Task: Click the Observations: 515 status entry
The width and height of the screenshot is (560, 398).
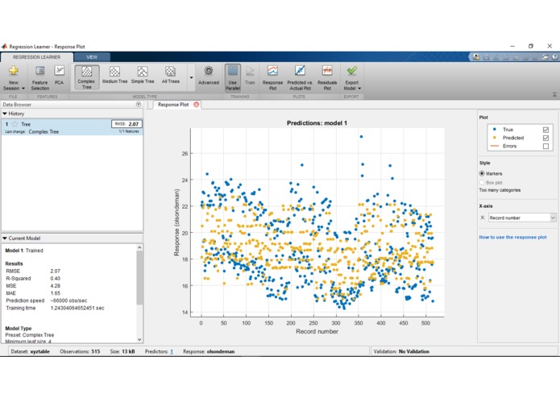Action: (x=80, y=351)
